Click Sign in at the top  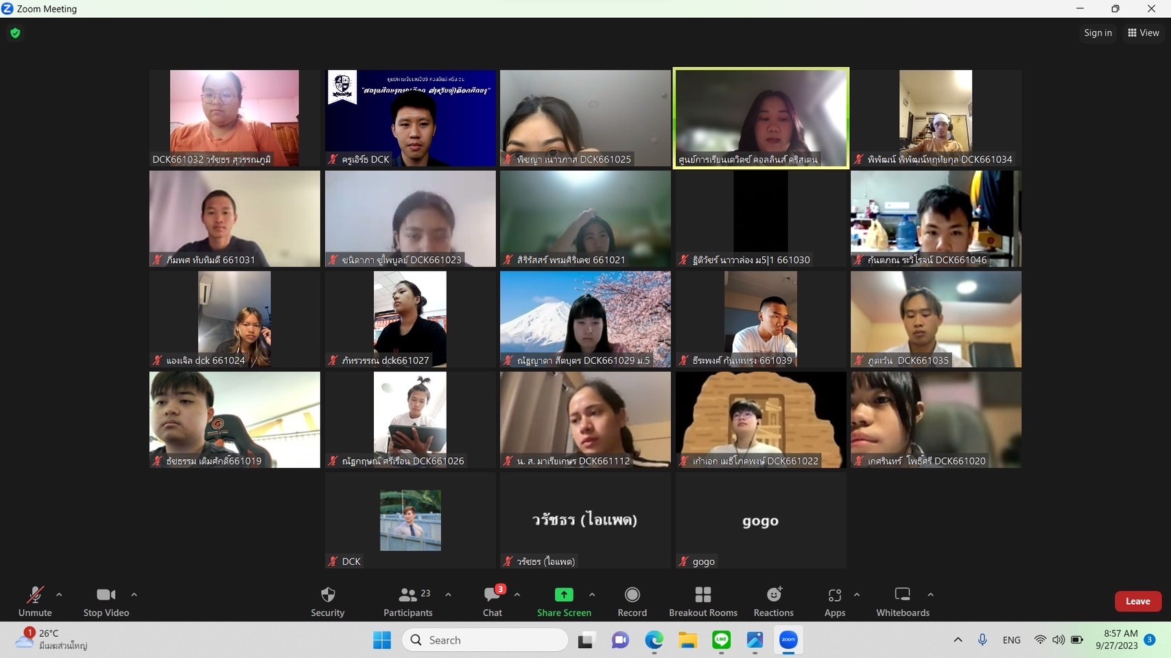click(1098, 33)
